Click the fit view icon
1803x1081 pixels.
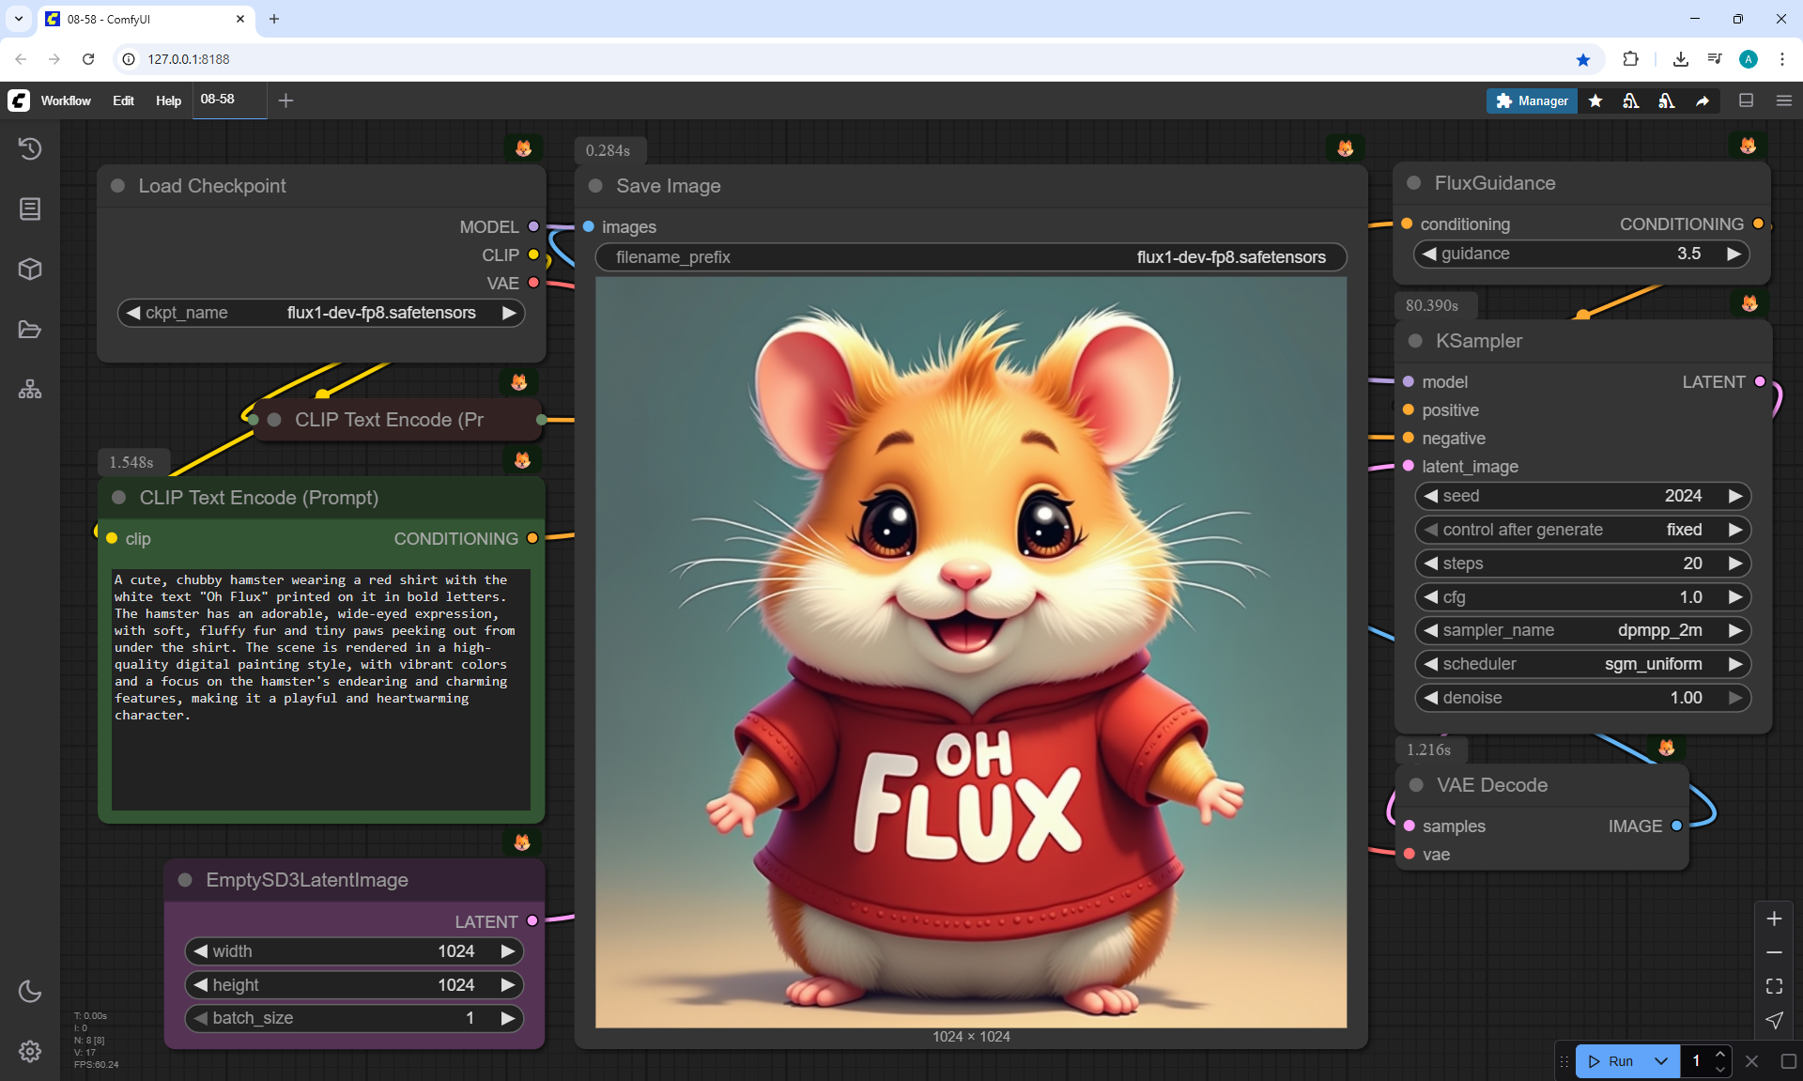coord(1774,986)
